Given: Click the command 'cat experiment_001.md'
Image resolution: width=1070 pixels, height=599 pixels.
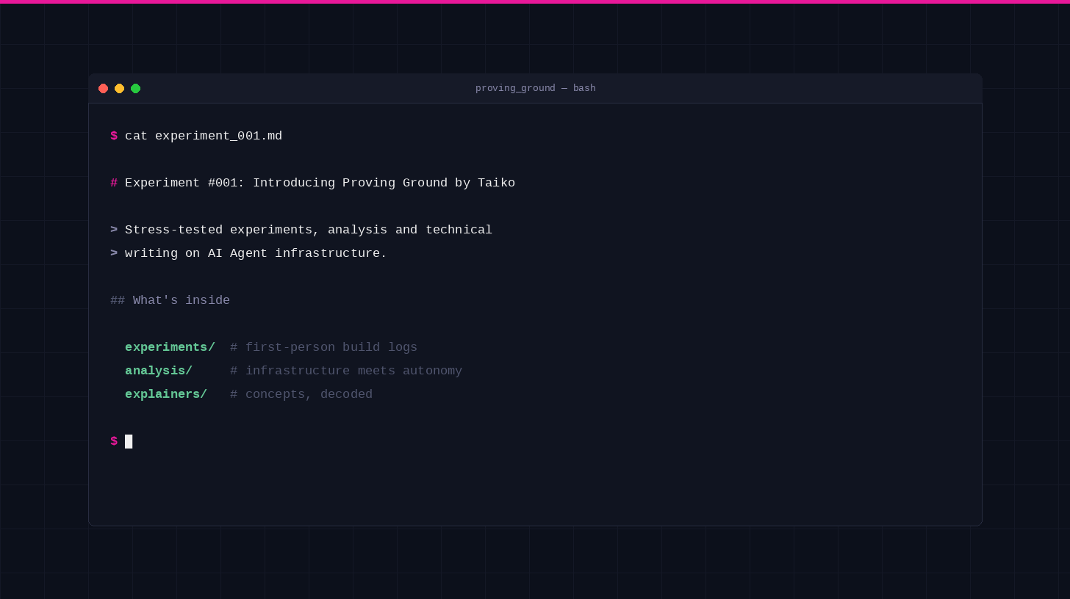Looking at the screenshot, I should pos(204,136).
